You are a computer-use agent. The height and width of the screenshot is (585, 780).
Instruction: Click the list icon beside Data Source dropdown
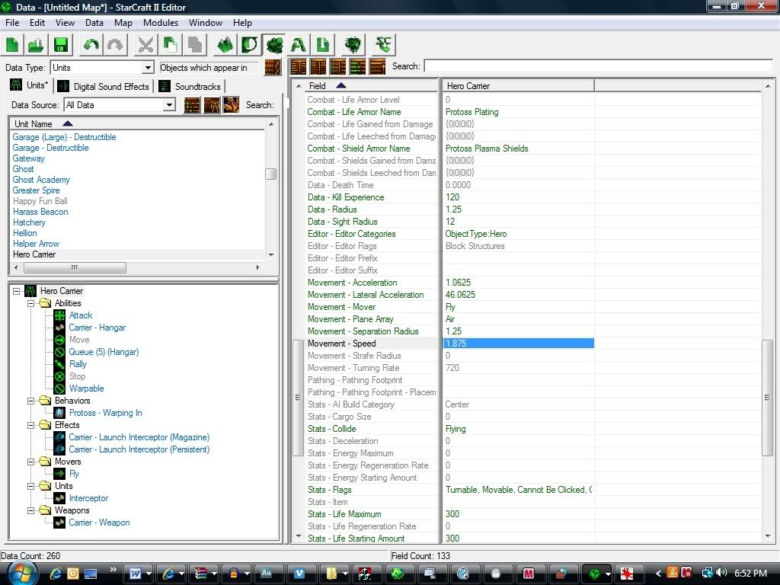point(192,105)
